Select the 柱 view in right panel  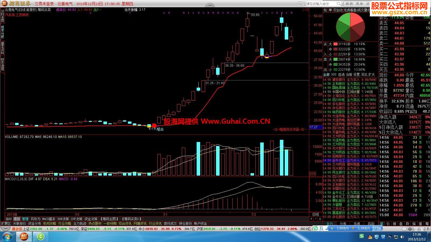(x=325, y=10)
